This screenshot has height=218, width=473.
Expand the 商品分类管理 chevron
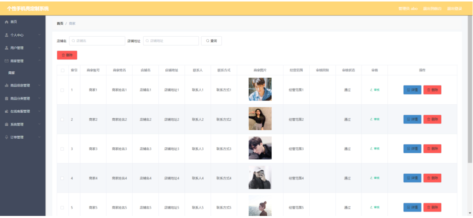(40, 99)
